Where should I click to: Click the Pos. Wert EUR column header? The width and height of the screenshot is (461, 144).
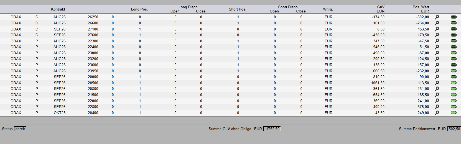click(x=421, y=9)
